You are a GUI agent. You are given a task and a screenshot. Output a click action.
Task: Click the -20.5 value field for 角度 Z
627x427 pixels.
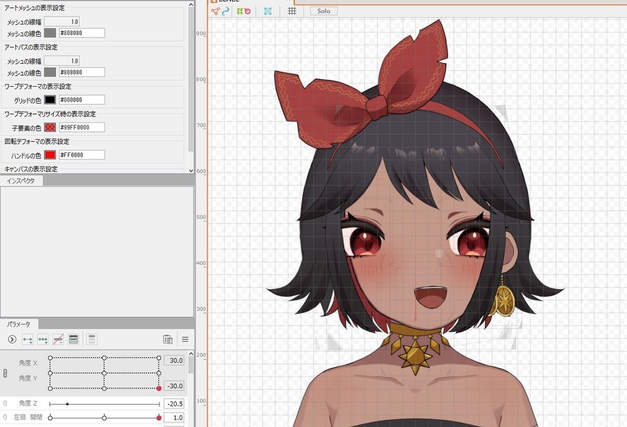(x=174, y=404)
